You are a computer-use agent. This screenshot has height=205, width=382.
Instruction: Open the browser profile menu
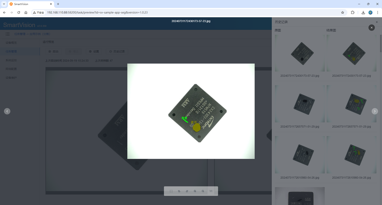(x=371, y=12)
